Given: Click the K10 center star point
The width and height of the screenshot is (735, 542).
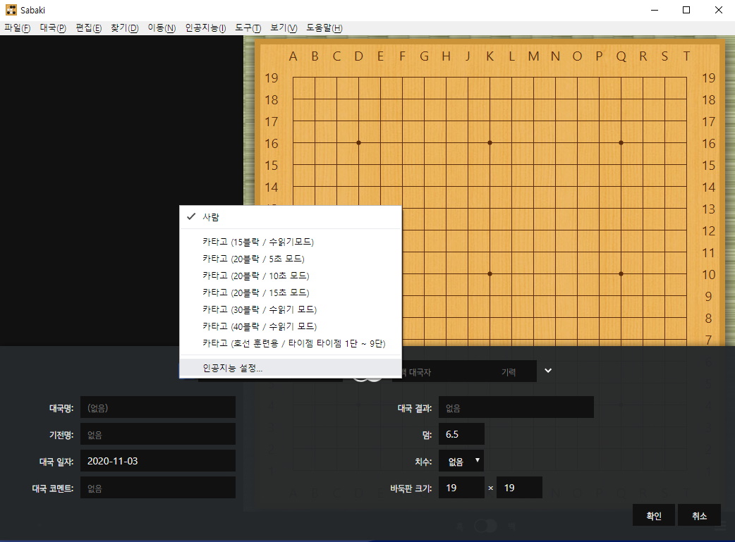Looking at the screenshot, I should pos(490,274).
